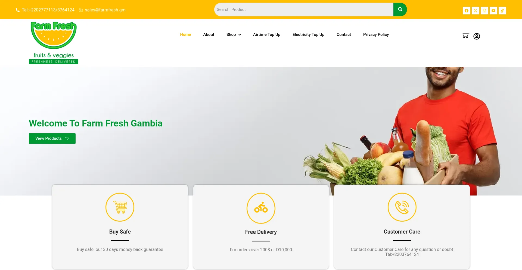Image resolution: width=522 pixels, height=270 pixels.
Task: Open the Instagram social icon
Action: tap(484, 11)
